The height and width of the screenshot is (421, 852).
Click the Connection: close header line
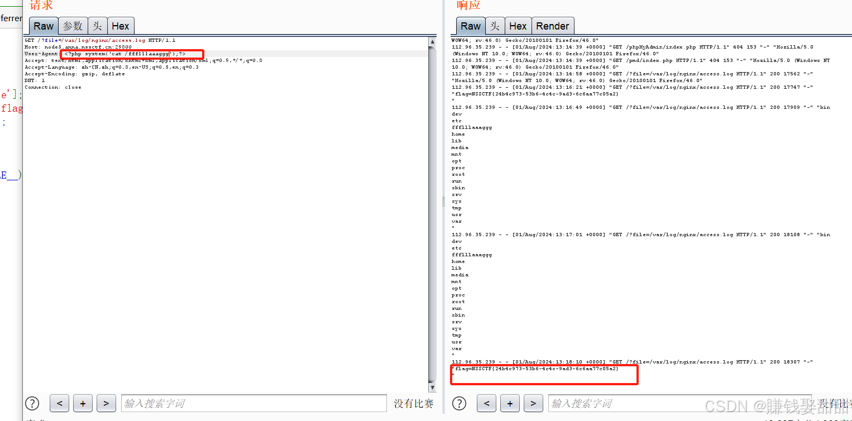[53, 87]
